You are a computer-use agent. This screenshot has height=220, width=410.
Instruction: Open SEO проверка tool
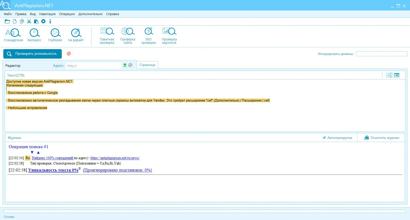[x=148, y=36]
